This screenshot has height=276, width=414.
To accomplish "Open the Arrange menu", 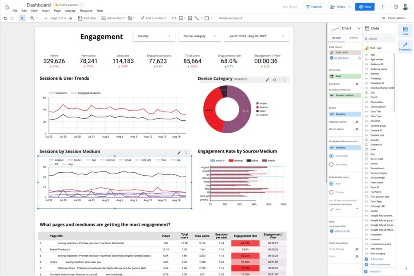I will (70, 11).
